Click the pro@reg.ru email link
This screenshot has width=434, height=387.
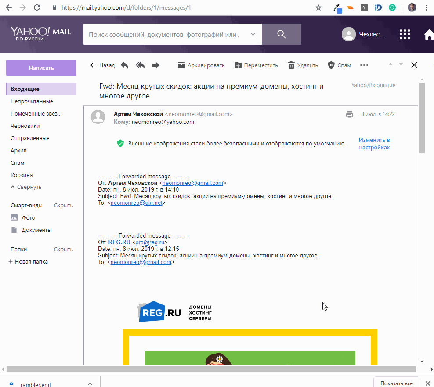coord(150,242)
